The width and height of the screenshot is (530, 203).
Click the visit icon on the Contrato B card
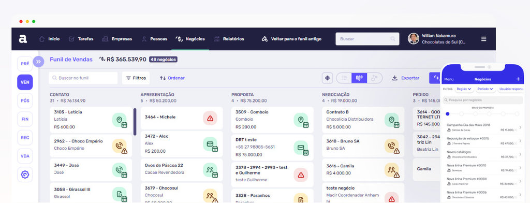tap(392, 120)
